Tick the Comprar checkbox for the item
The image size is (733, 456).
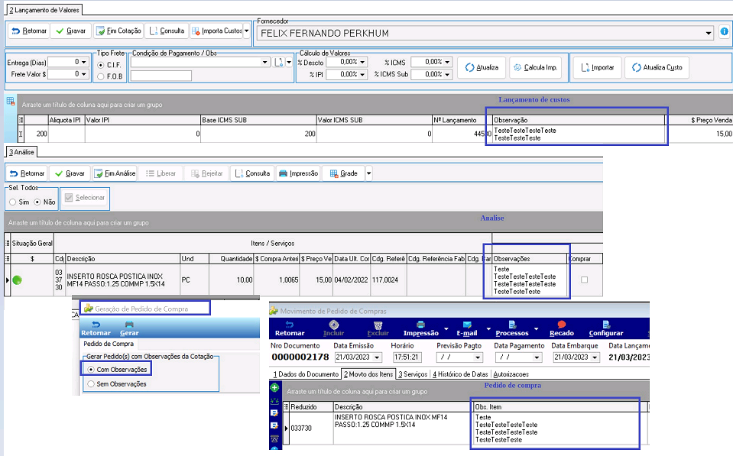tap(585, 280)
